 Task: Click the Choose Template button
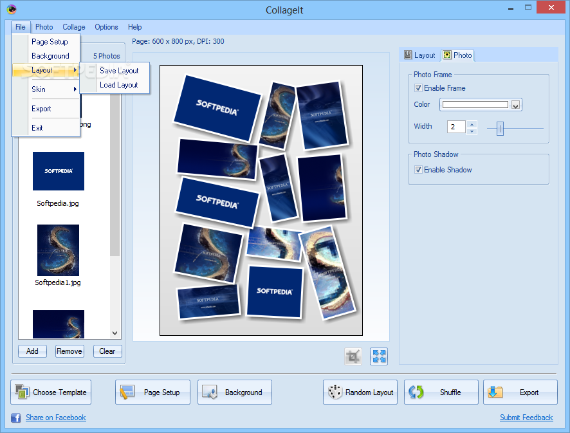pyautogui.click(x=51, y=392)
